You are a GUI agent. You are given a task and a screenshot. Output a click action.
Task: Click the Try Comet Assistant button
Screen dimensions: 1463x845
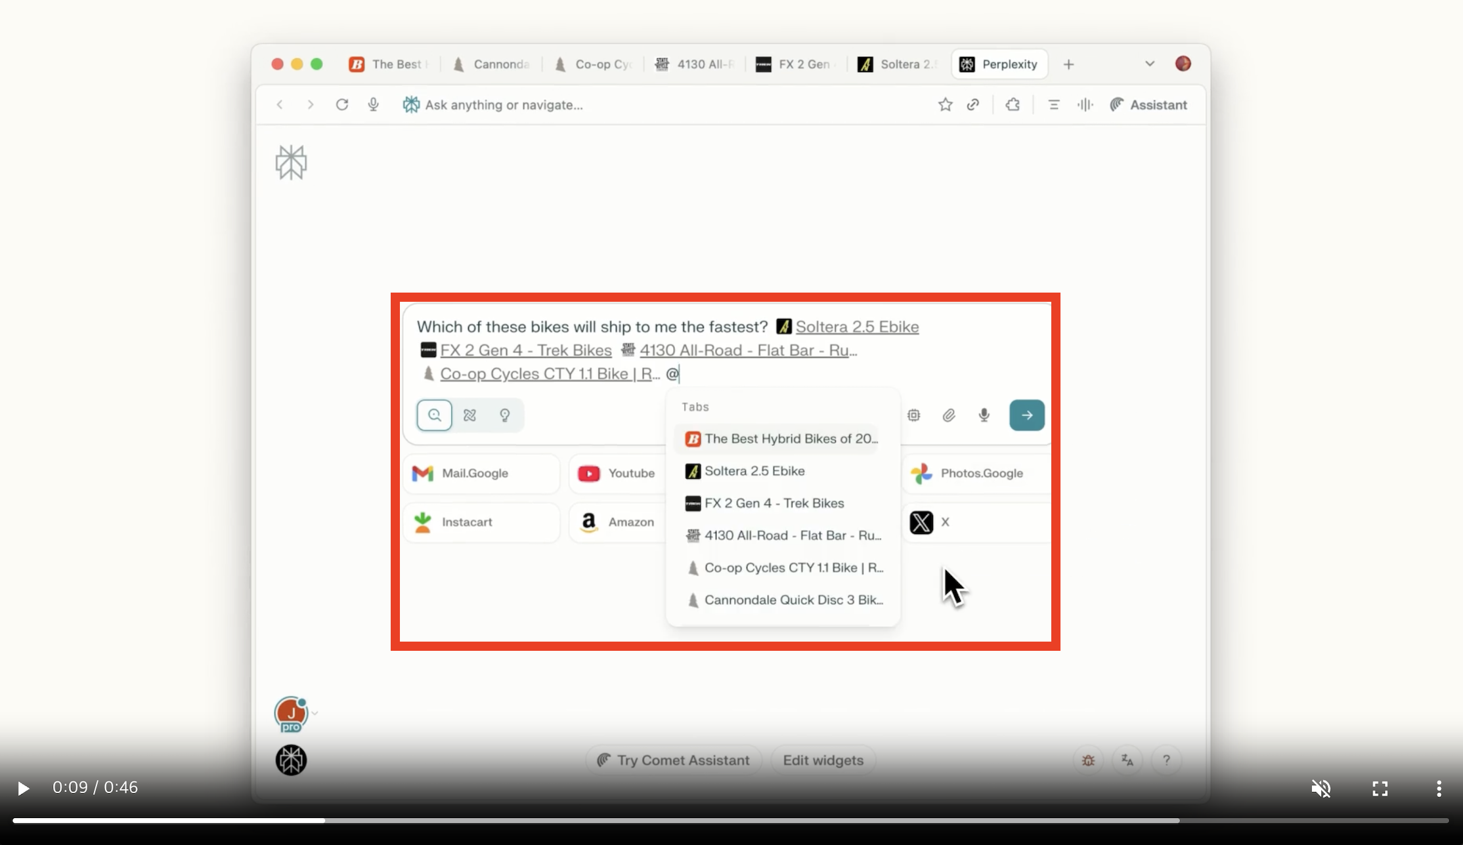pos(673,760)
